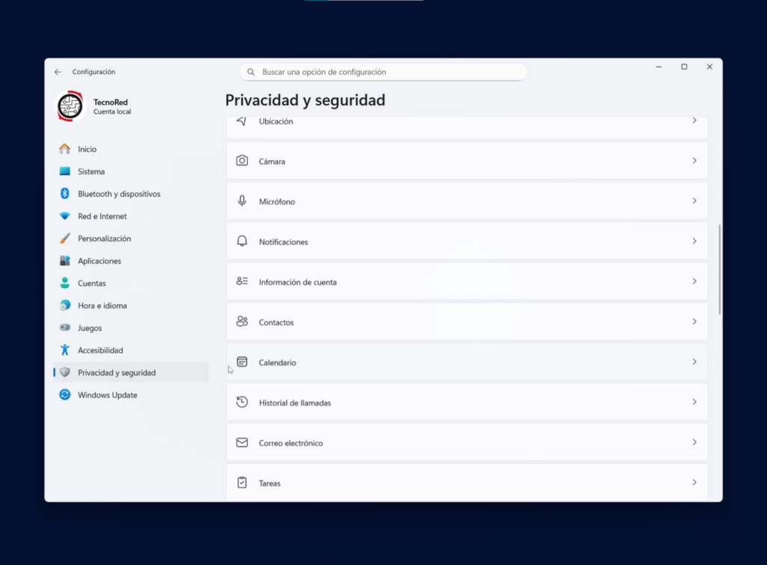Click the back arrow button
This screenshot has width=767, height=565.
pos(58,71)
